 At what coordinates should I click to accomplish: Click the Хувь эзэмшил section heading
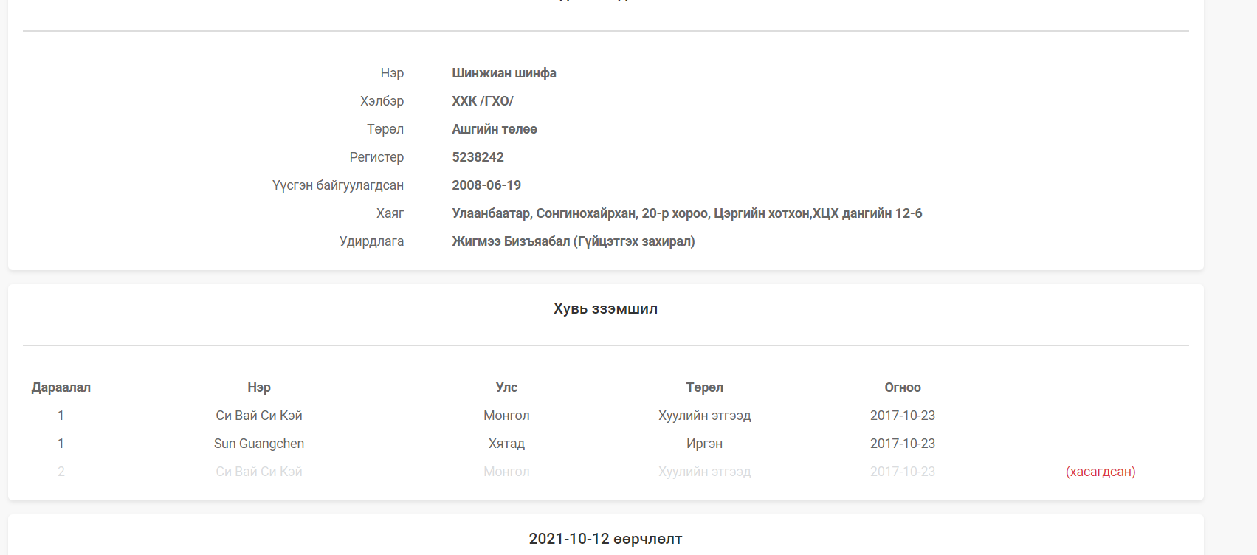click(x=605, y=308)
